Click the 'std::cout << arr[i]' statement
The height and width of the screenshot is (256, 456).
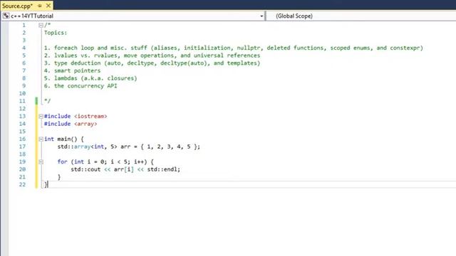pos(125,169)
